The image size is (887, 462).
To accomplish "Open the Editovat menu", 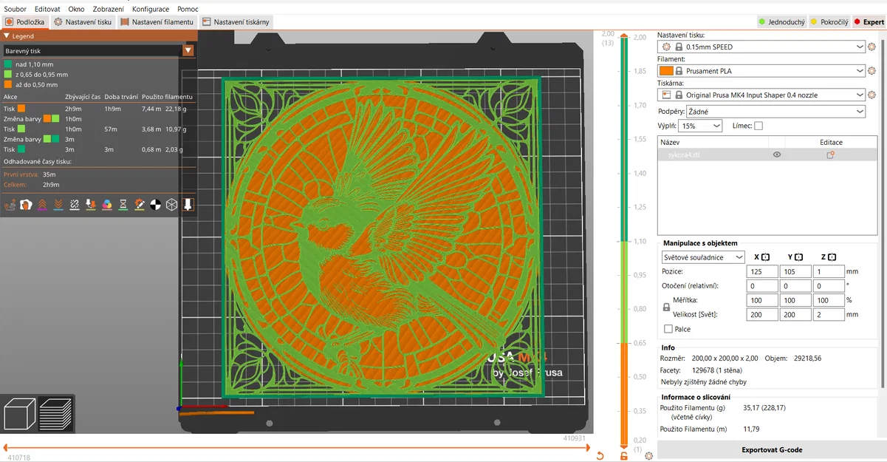I will [x=47, y=9].
